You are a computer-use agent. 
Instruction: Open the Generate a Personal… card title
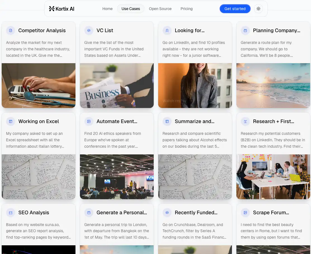[122, 213]
